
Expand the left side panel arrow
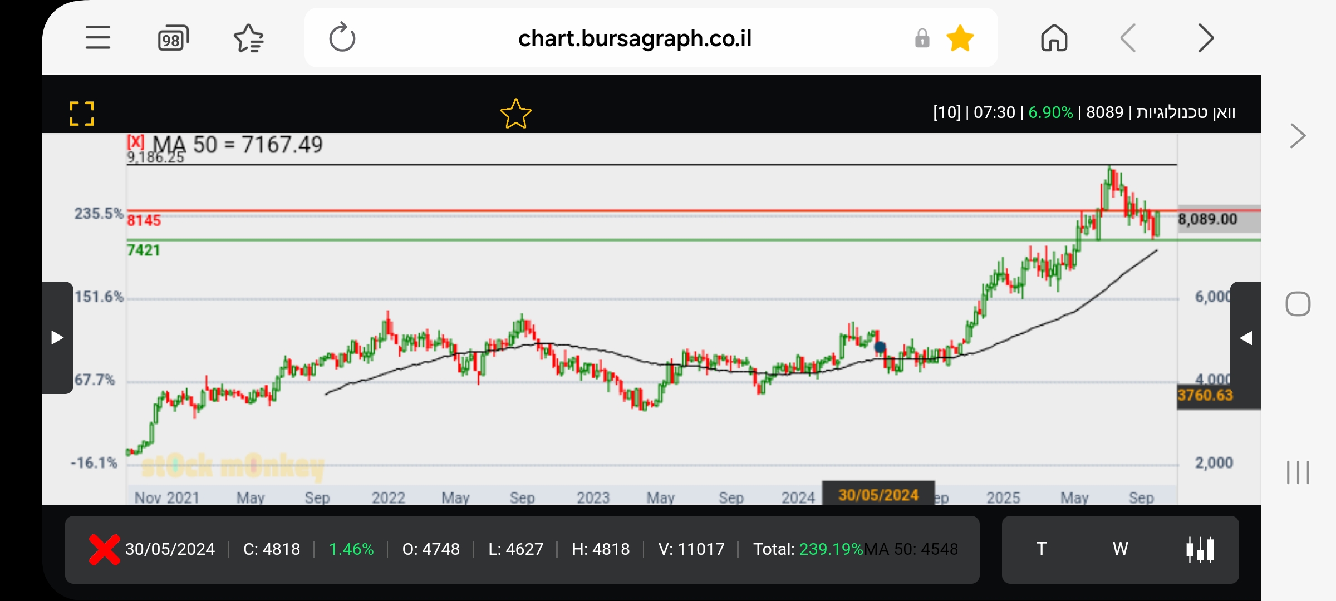[x=57, y=338]
